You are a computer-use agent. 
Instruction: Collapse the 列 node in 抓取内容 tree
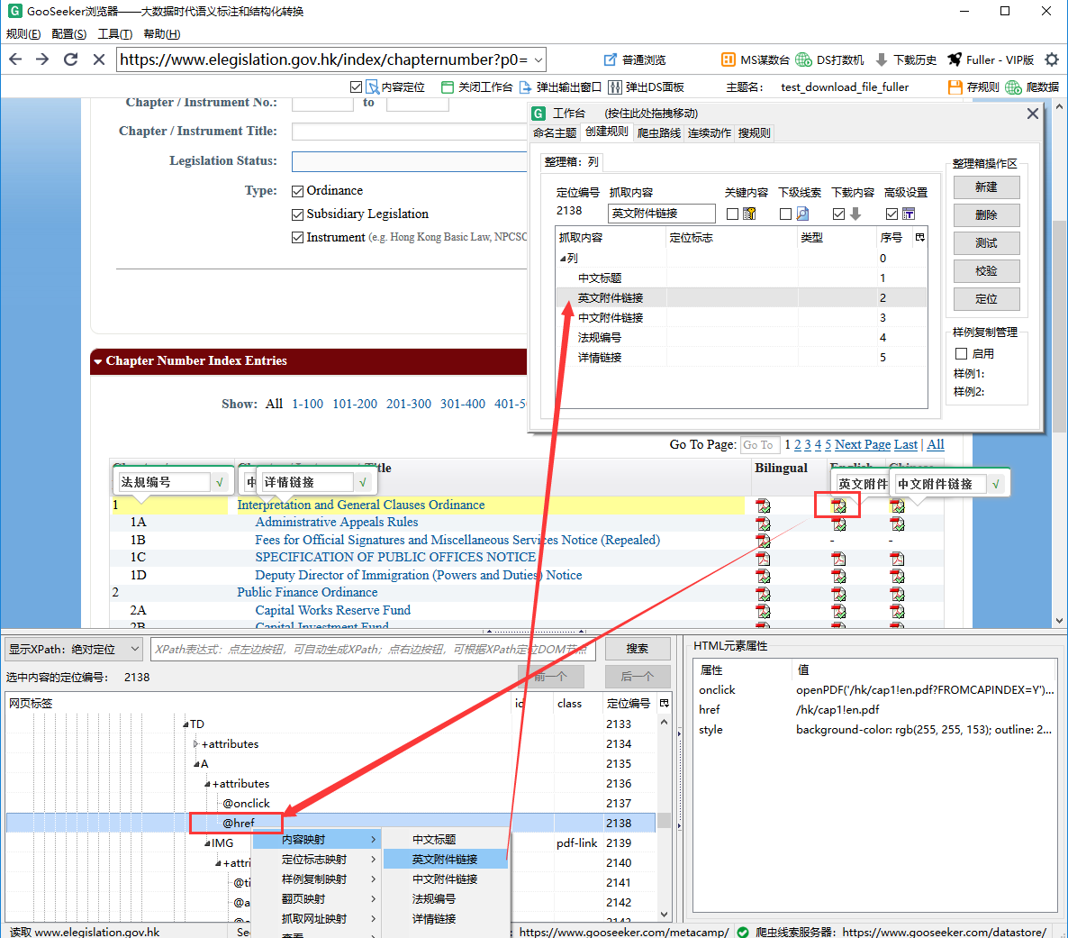[563, 259]
